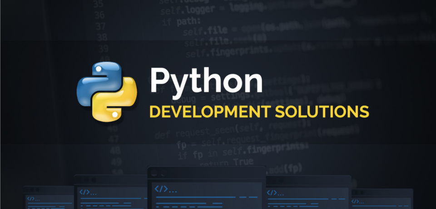Screen dimensions: 436x209
Task: Click line number 47 in the background code
Action: 113,139
